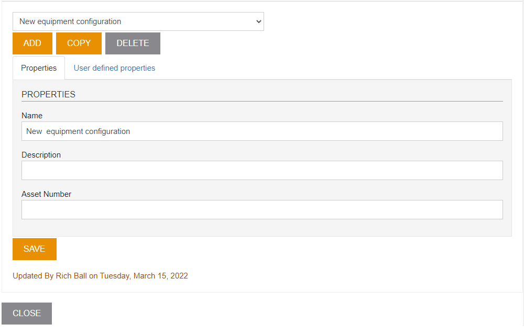Click the PROPERTIES section heading
524x335 pixels.
pos(48,95)
